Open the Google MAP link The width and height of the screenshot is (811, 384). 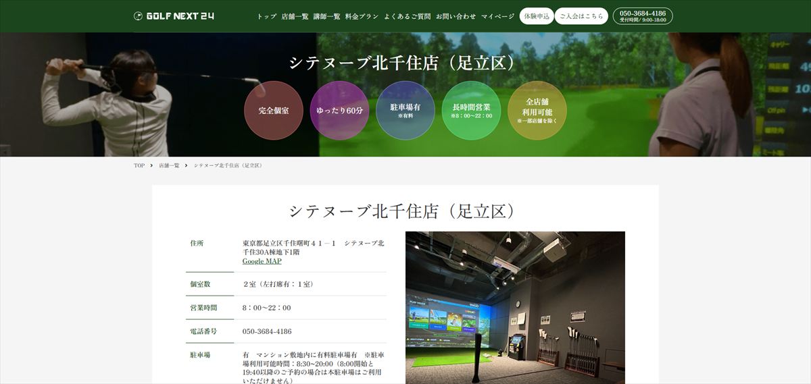pyautogui.click(x=262, y=261)
